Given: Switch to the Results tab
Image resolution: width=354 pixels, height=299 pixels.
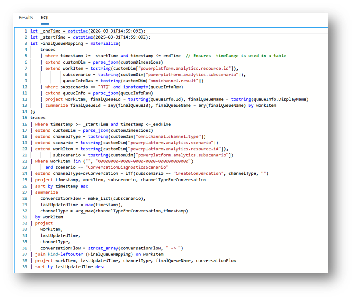Looking at the screenshot, I should (26, 18).
